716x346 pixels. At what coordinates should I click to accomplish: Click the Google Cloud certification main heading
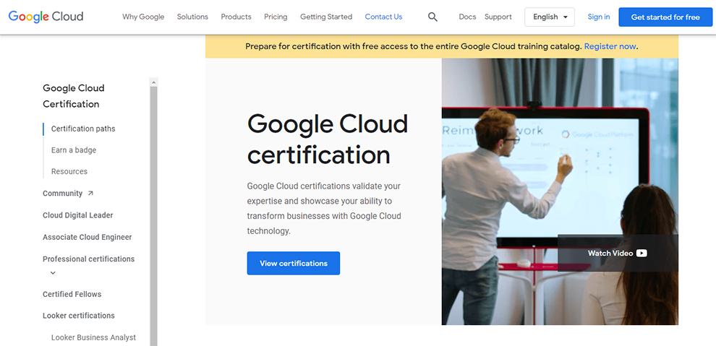[328, 139]
